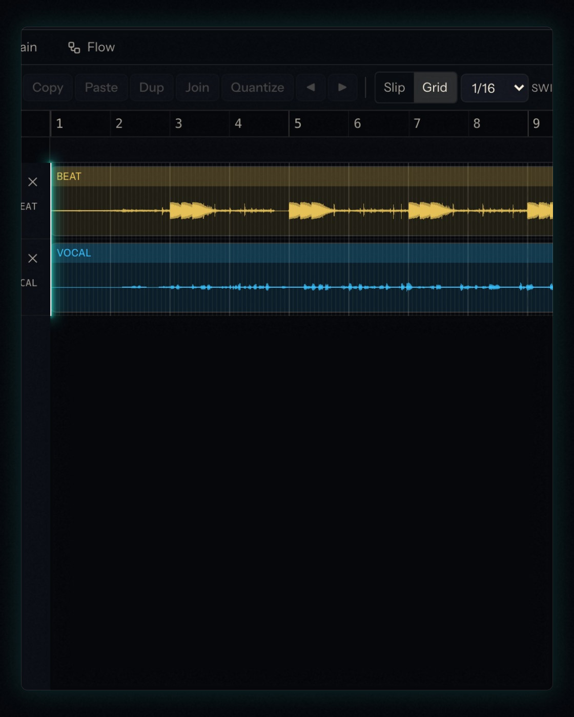
Task: Open the Flow tab
Action: click(92, 47)
